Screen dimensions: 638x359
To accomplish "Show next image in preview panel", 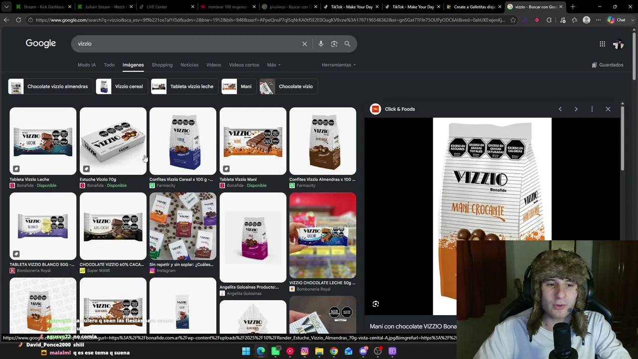I will coord(576,109).
